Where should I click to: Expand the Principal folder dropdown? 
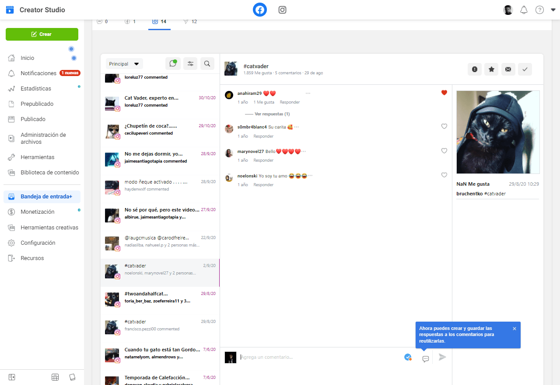pyautogui.click(x=124, y=64)
